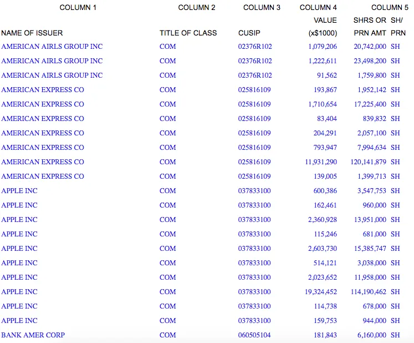Click the value 2,603,730
Screen dimensions: 414x343
[323, 249]
